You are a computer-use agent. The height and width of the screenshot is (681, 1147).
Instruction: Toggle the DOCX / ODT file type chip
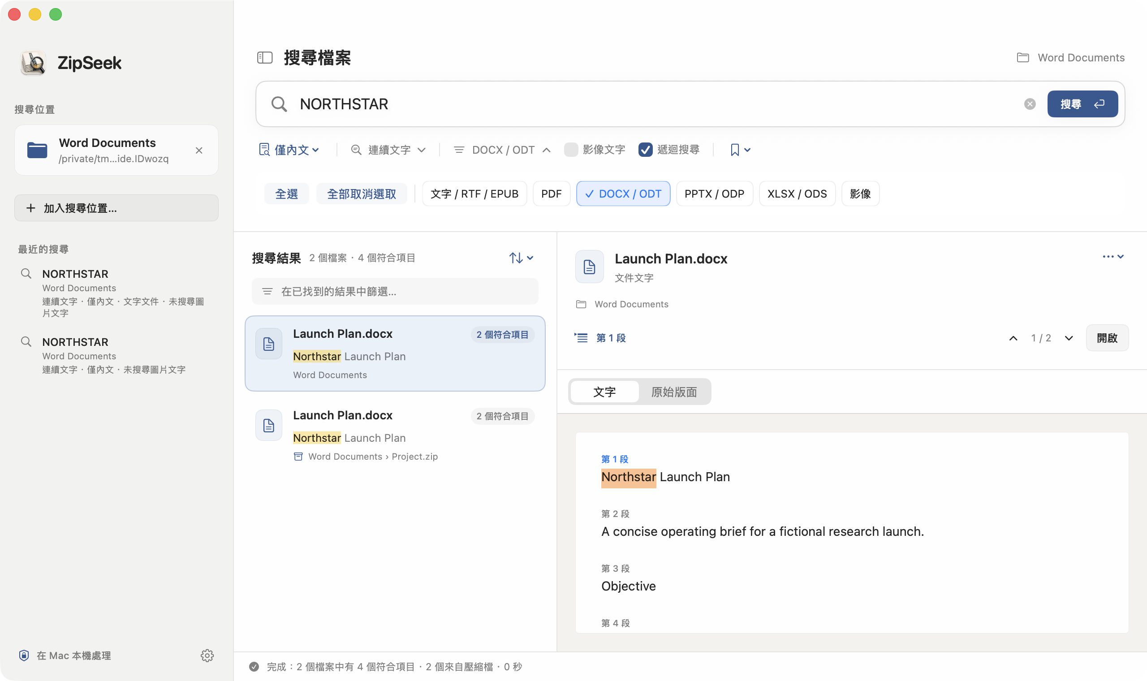point(623,194)
